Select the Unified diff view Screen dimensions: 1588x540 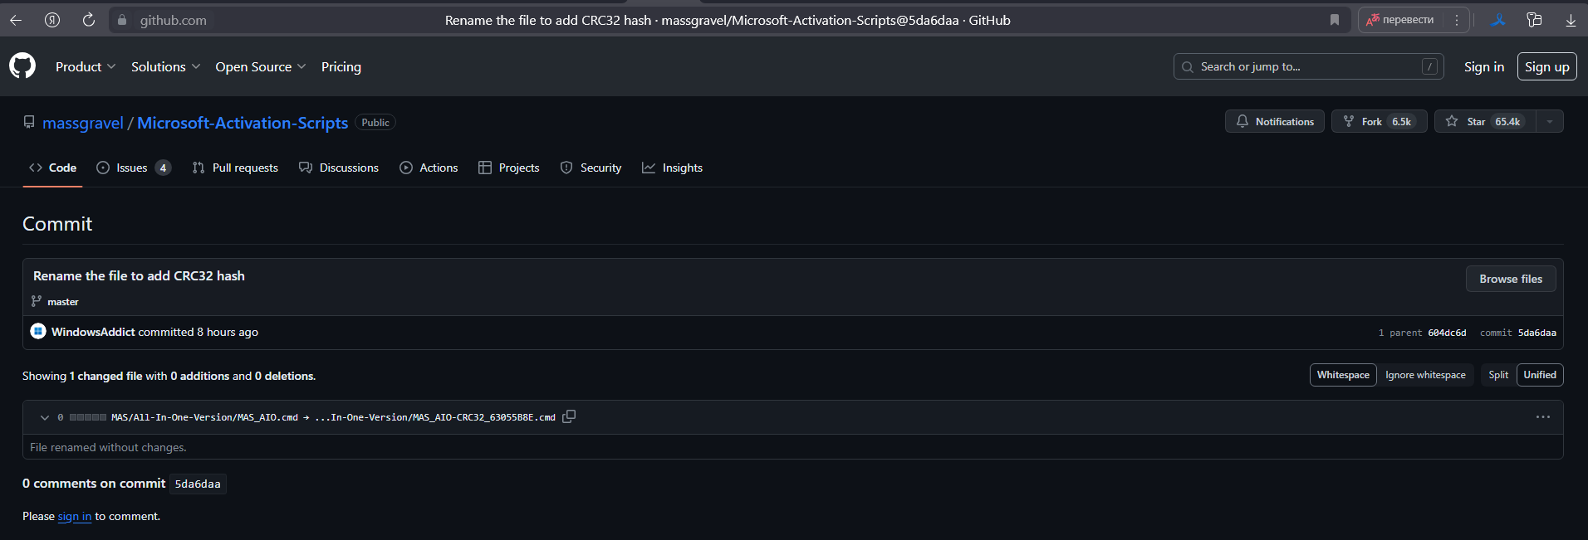[x=1540, y=375]
